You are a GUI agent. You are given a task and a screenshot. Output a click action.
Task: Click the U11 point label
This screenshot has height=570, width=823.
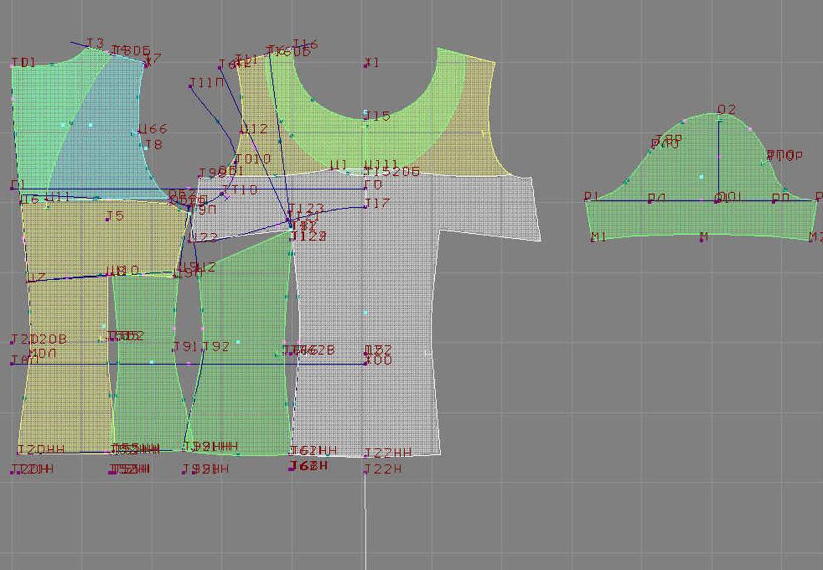pyautogui.click(x=59, y=197)
